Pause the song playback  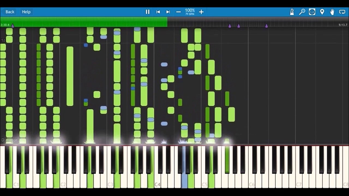148,12
